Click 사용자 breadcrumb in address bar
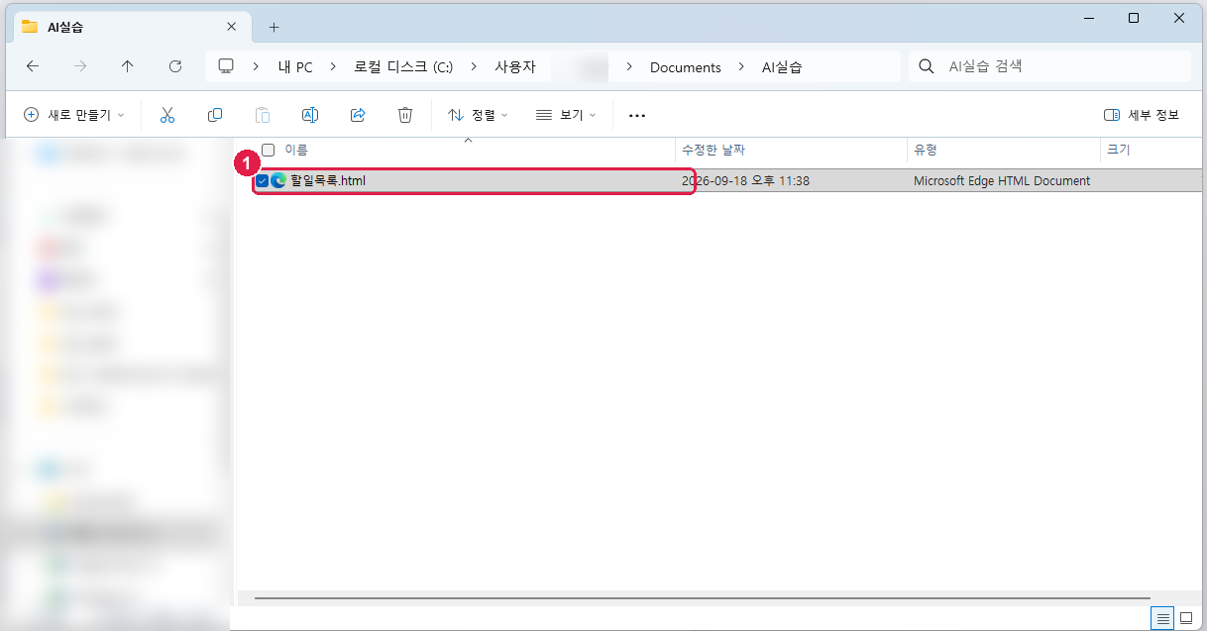1207x631 pixels. coord(515,67)
